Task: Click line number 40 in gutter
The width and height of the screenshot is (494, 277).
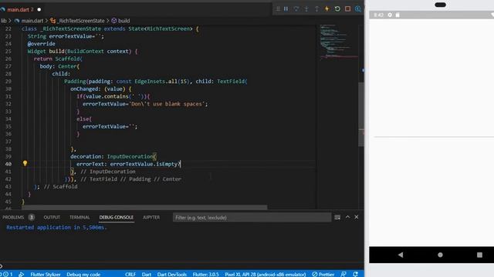Action: [x=8, y=164]
